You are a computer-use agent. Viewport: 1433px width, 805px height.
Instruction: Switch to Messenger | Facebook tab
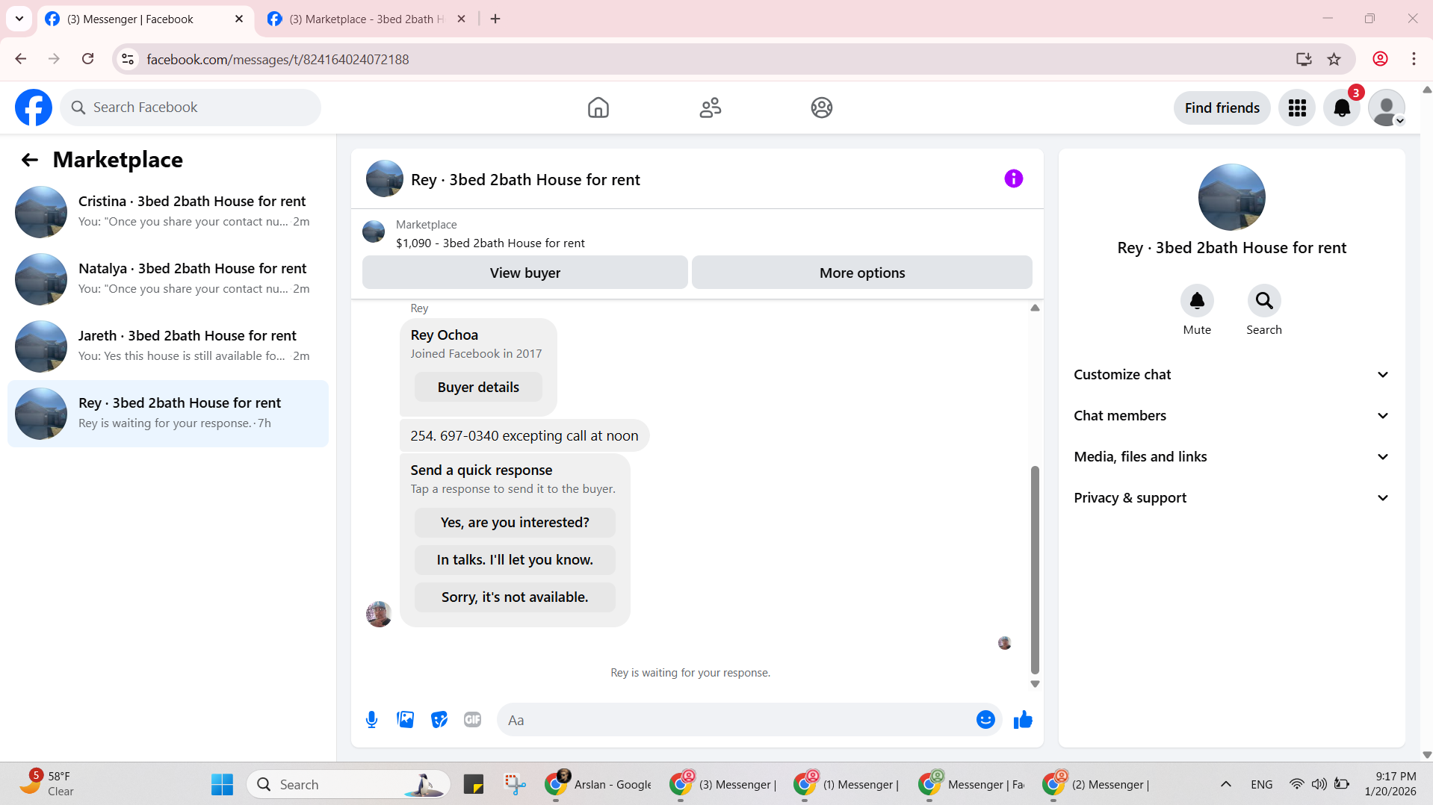146,19
